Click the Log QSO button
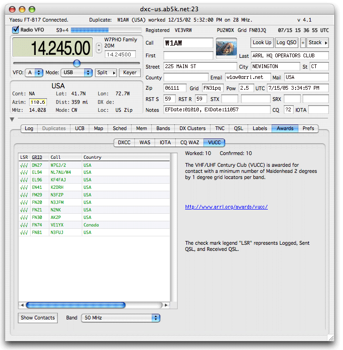The height and width of the screenshot is (350, 343). tap(287, 42)
